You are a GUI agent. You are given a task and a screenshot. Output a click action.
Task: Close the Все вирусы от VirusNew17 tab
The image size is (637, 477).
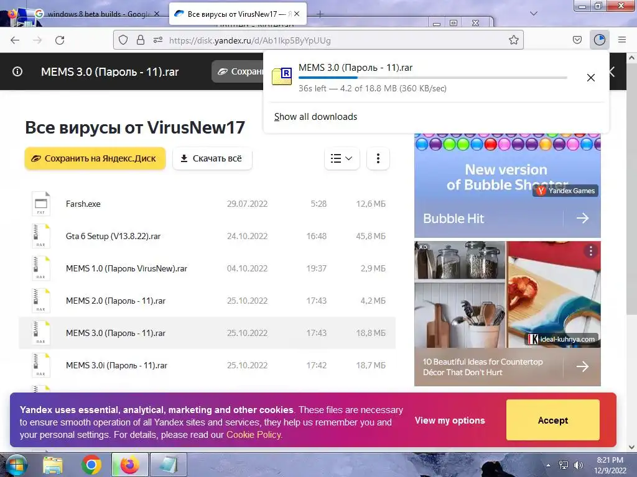pyautogui.click(x=297, y=14)
